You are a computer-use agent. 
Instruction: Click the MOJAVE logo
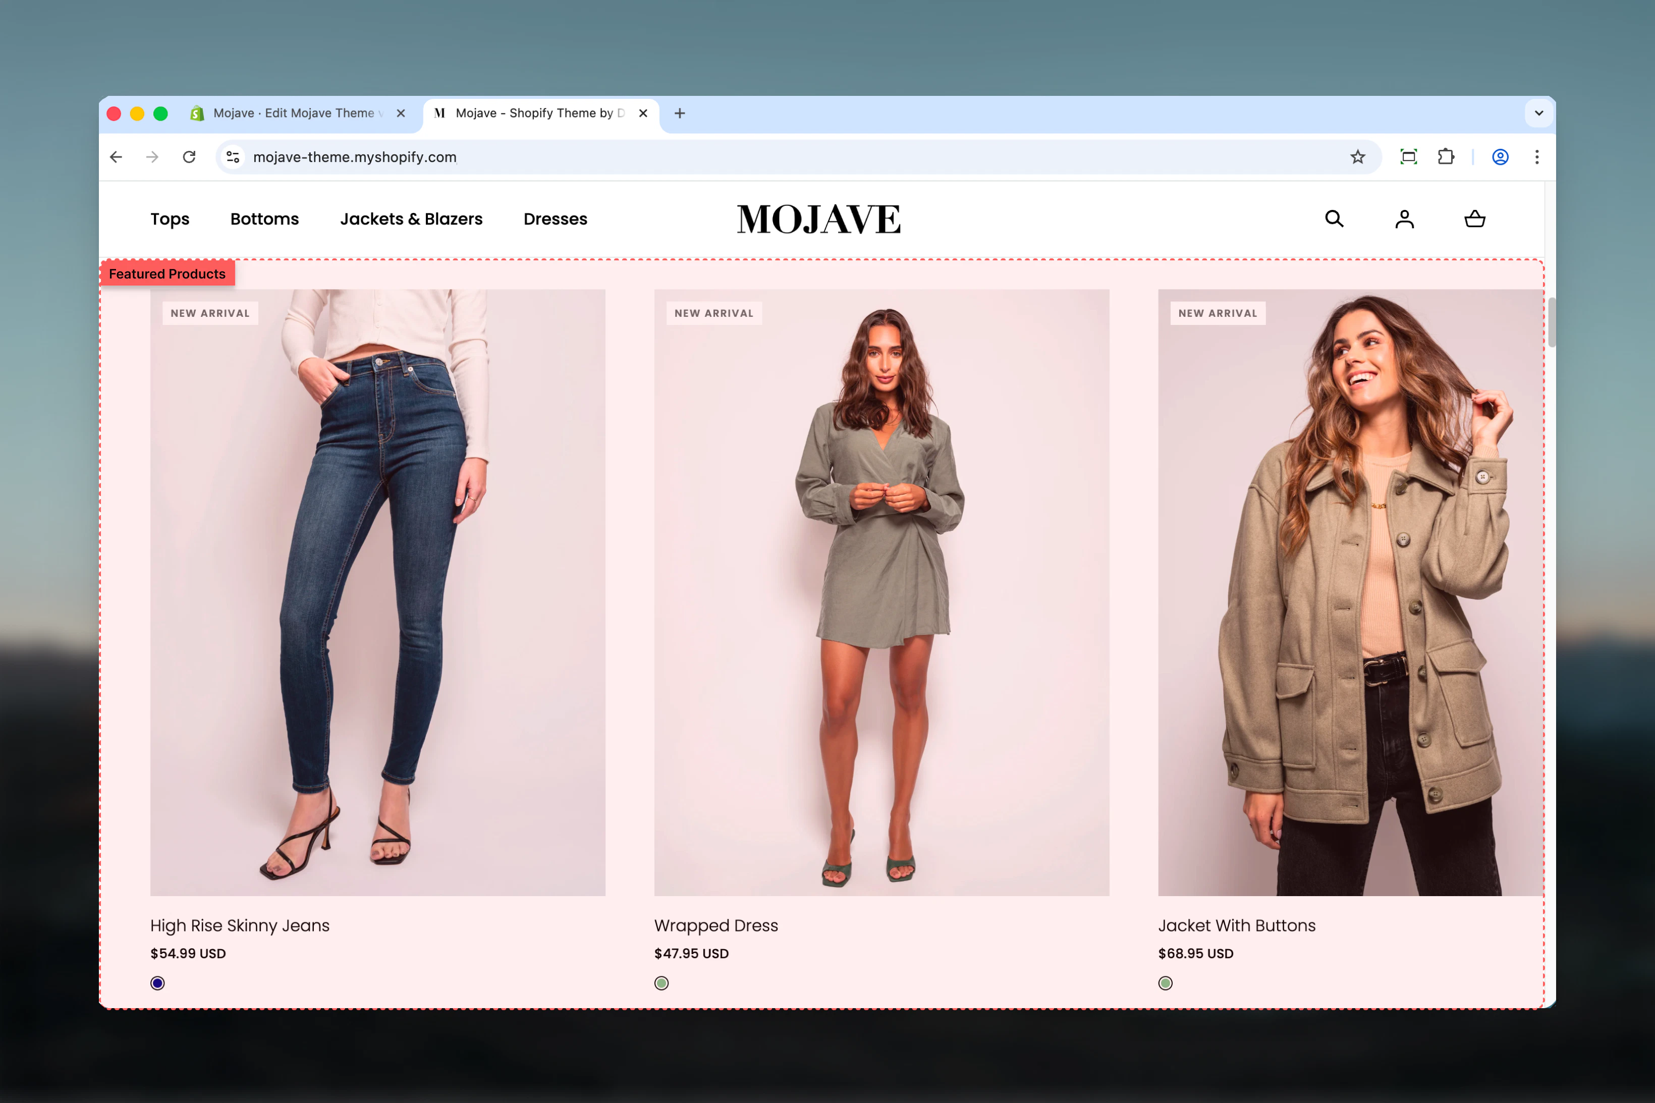pyautogui.click(x=819, y=219)
